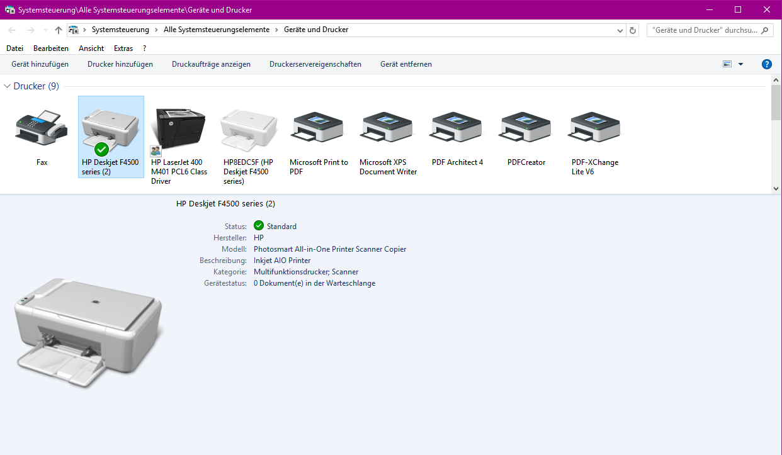Click the view options icon
Screen dimensions: 782x455
tap(728, 64)
